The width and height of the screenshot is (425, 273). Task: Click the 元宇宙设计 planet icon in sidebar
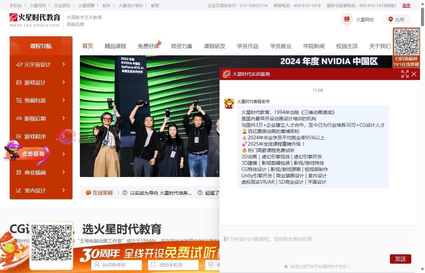click(x=19, y=65)
